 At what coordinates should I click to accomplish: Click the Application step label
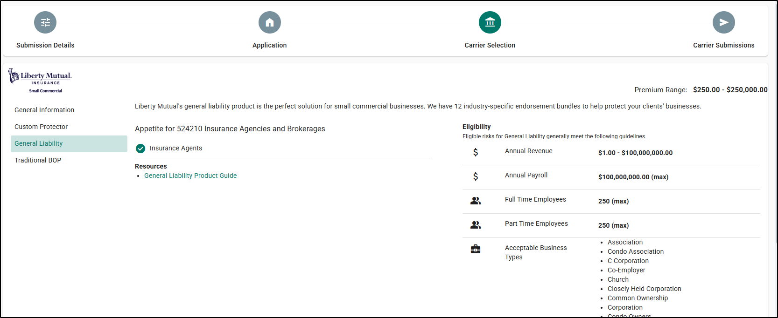point(270,45)
